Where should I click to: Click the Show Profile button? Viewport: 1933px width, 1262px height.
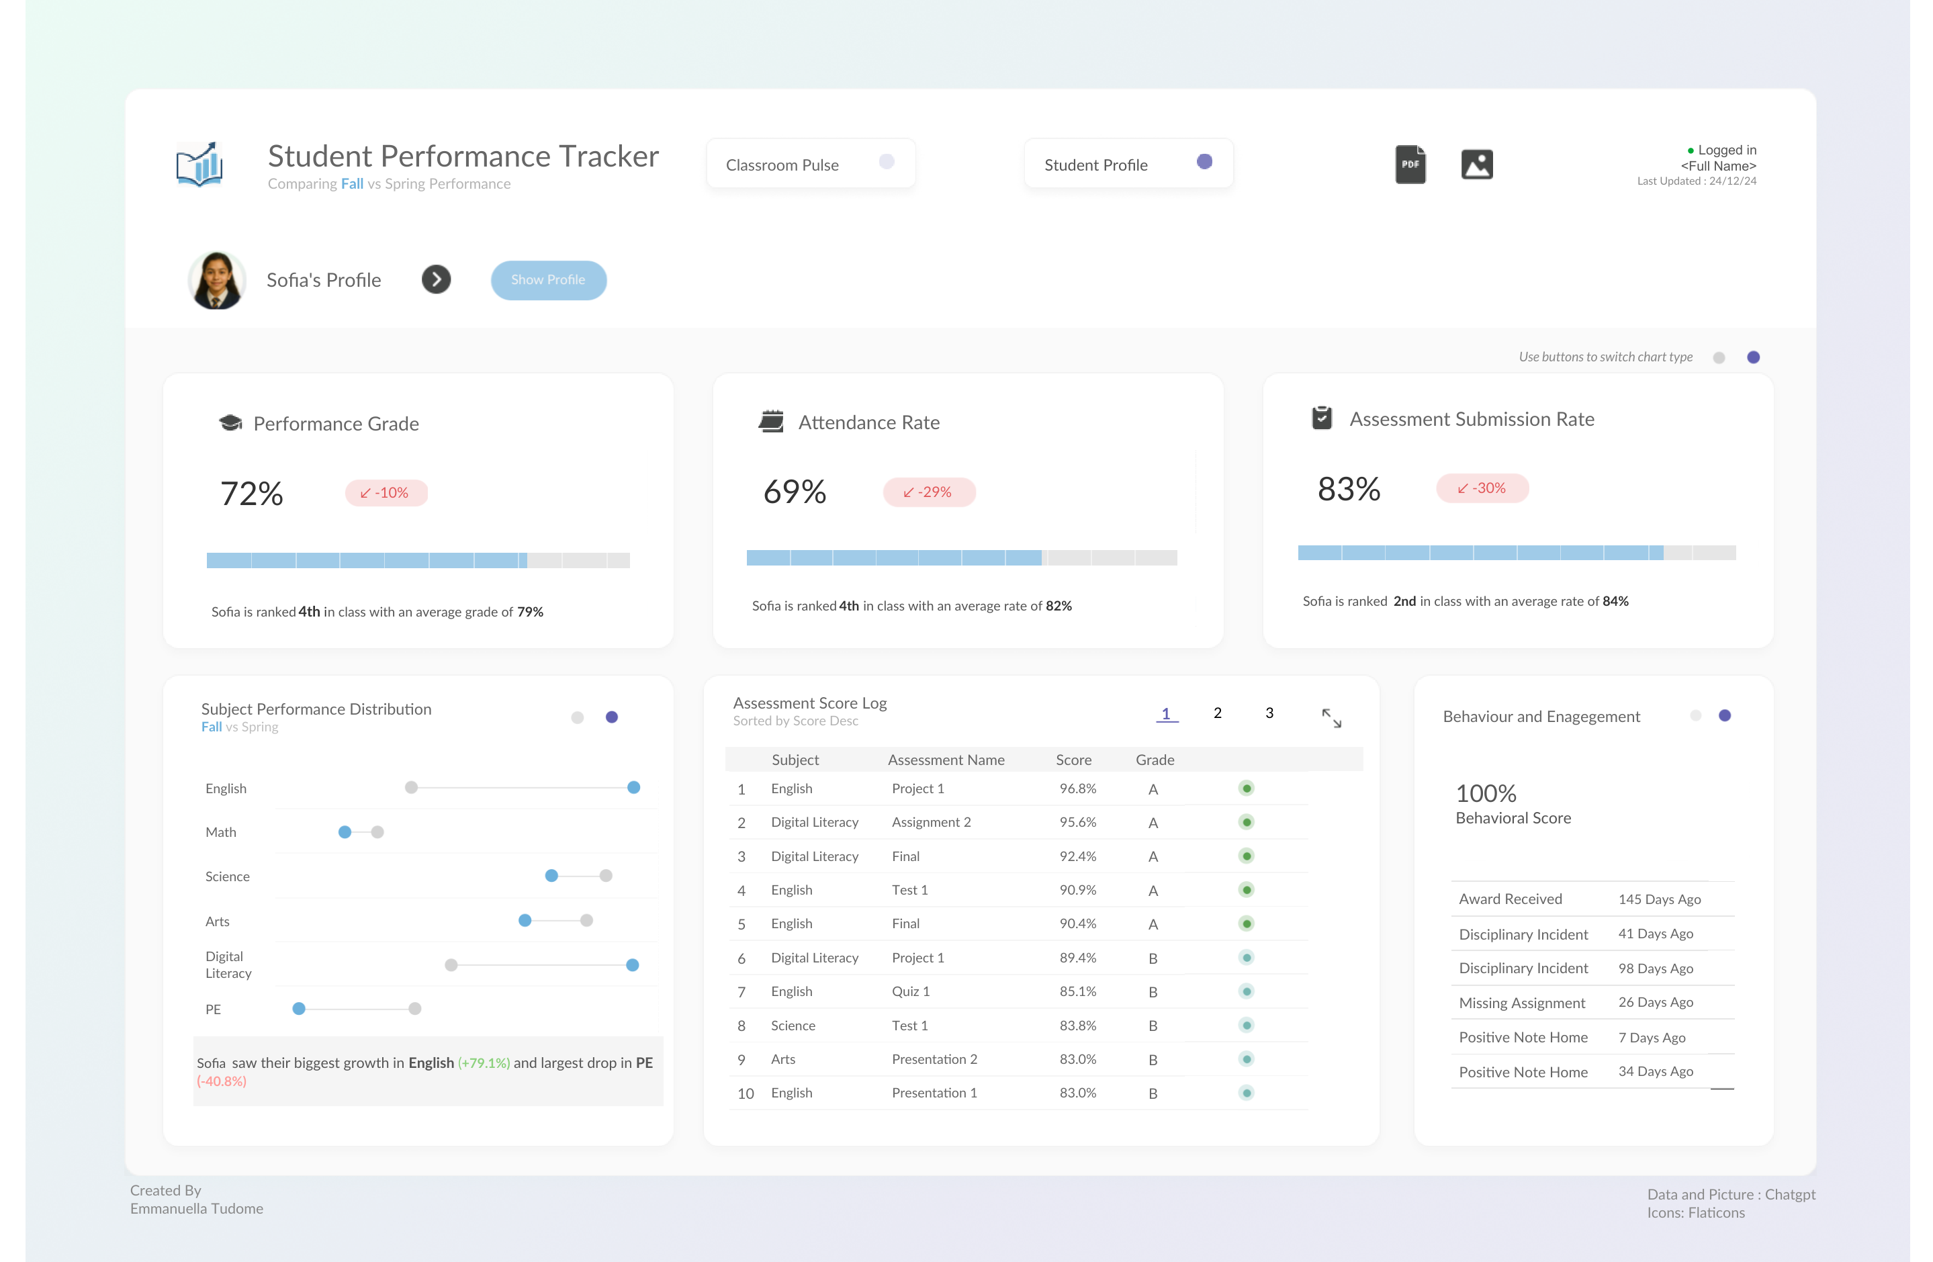[x=548, y=280]
